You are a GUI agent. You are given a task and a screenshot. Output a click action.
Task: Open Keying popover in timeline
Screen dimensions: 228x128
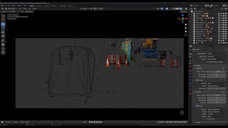click(x=16, y=122)
